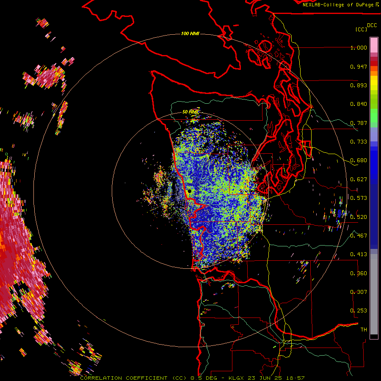Click the KLGX station identifier text
Image resolution: width=381 pixels, height=381 pixels.
coord(236,378)
